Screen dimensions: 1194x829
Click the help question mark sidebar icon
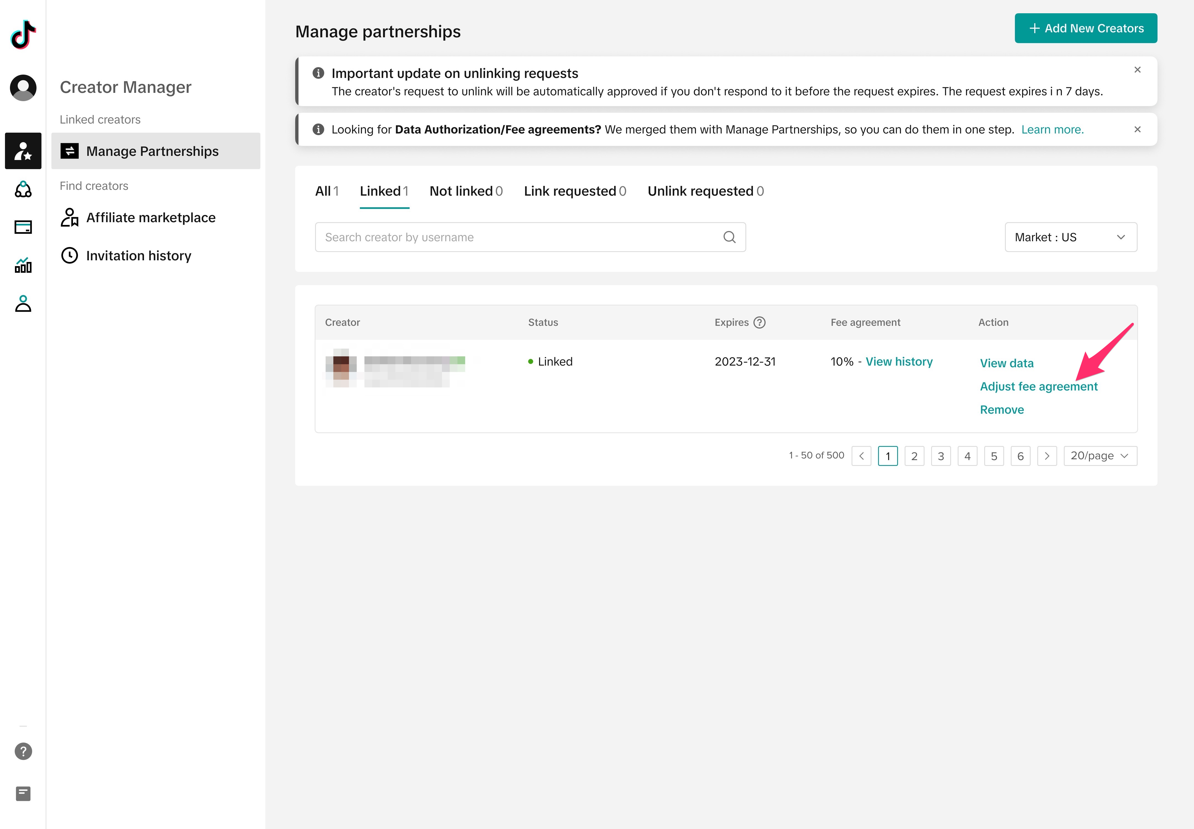tap(23, 751)
